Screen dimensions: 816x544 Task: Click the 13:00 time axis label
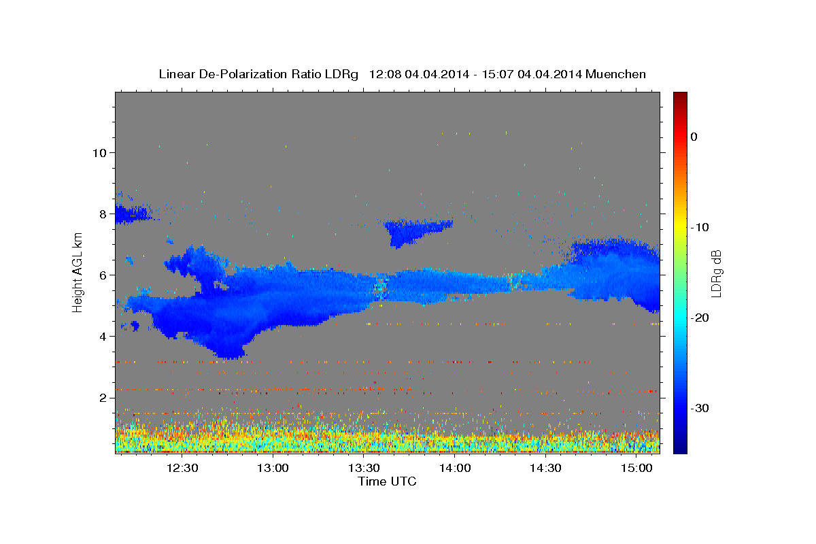273,468
